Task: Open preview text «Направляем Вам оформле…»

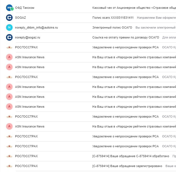Action: coord(156,18)
